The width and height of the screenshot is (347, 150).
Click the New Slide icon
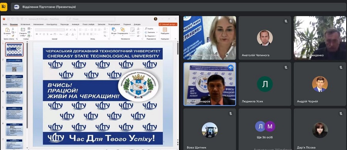[23, 29]
